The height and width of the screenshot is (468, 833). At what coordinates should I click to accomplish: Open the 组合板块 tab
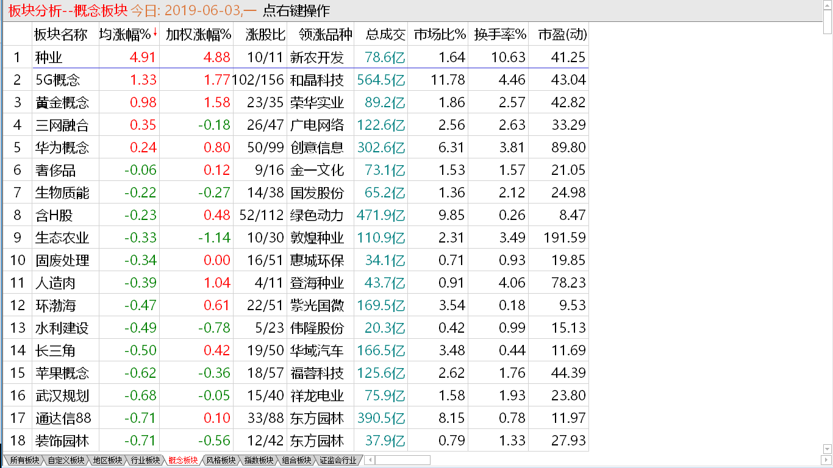[x=296, y=460]
